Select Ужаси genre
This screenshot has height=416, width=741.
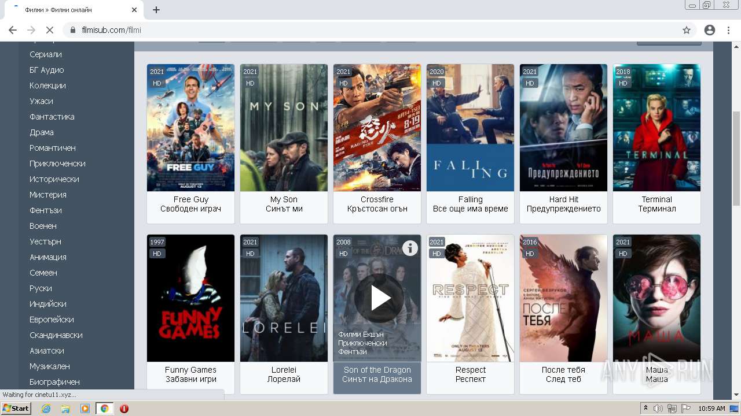(x=41, y=101)
